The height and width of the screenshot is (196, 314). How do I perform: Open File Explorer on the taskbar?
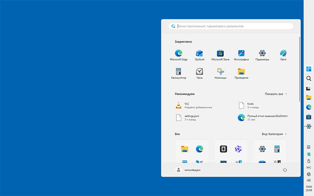[x=309, y=98]
